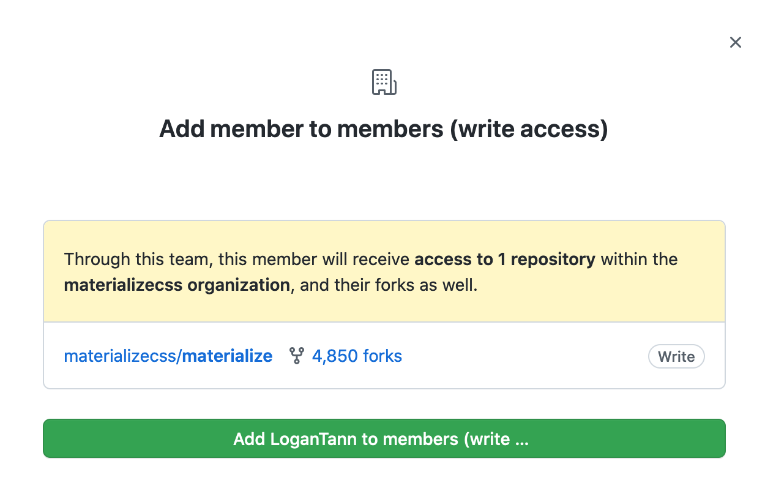The width and height of the screenshot is (765, 502).
Task: Click the 'materializecss/' owner prefix of the repo link
Action: point(122,356)
